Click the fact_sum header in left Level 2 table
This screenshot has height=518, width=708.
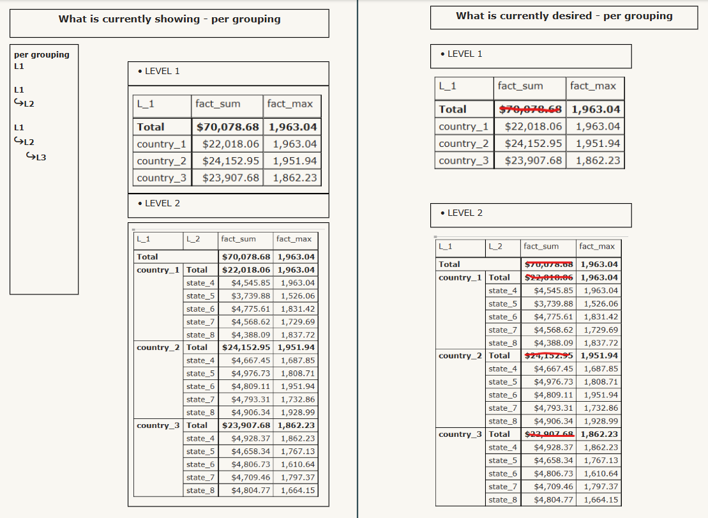(x=238, y=239)
